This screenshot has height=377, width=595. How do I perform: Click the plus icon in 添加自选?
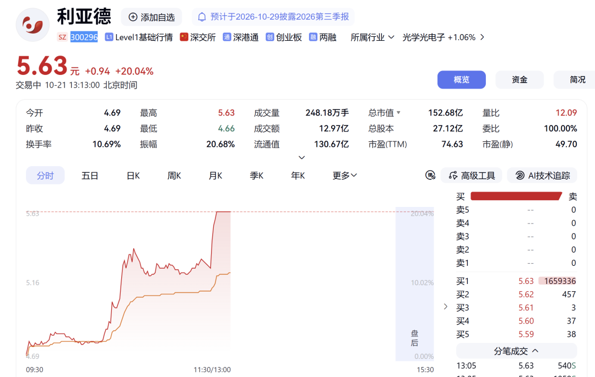(x=133, y=17)
